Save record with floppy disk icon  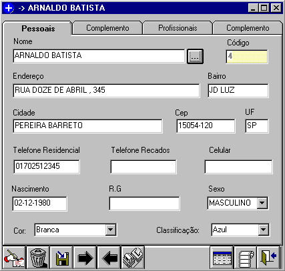point(62,258)
